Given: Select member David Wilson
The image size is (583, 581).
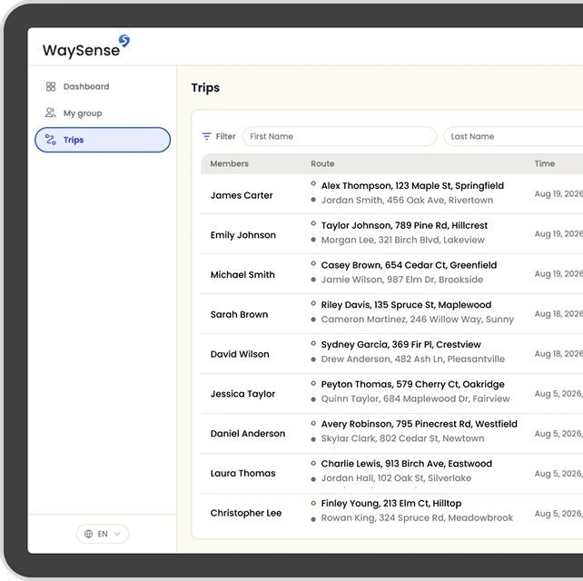Looking at the screenshot, I should pos(240,354).
